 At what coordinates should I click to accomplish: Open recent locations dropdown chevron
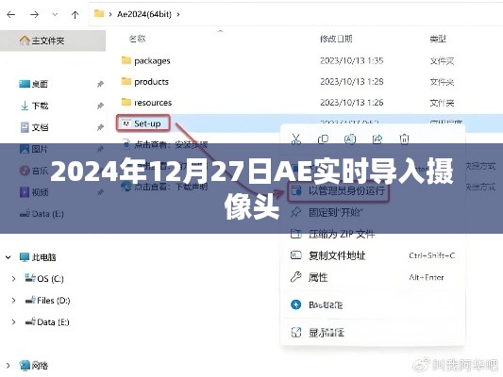point(55,14)
